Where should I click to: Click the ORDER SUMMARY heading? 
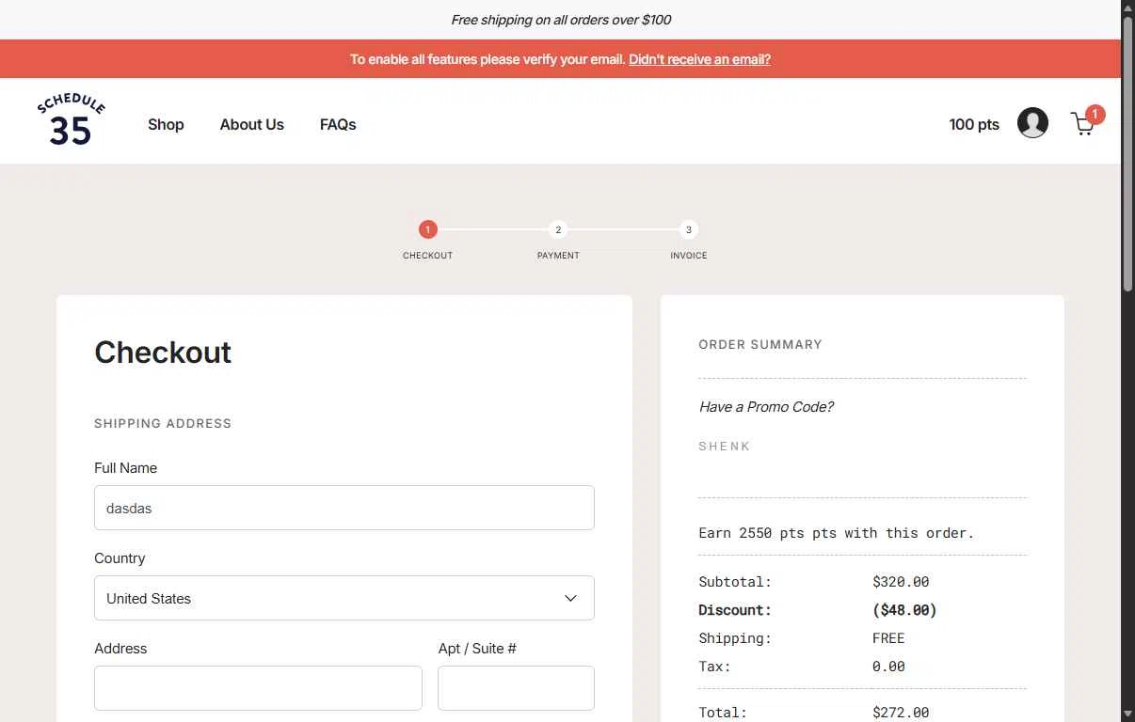pyautogui.click(x=760, y=345)
